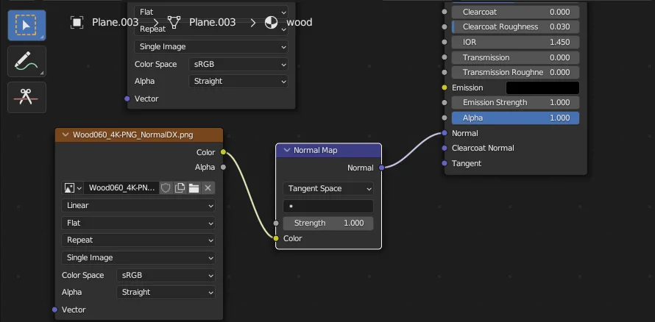The height and width of the screenshot is (322, 655).
Task: Open Single Image dropdown in upper node
Action: point(211,47)
